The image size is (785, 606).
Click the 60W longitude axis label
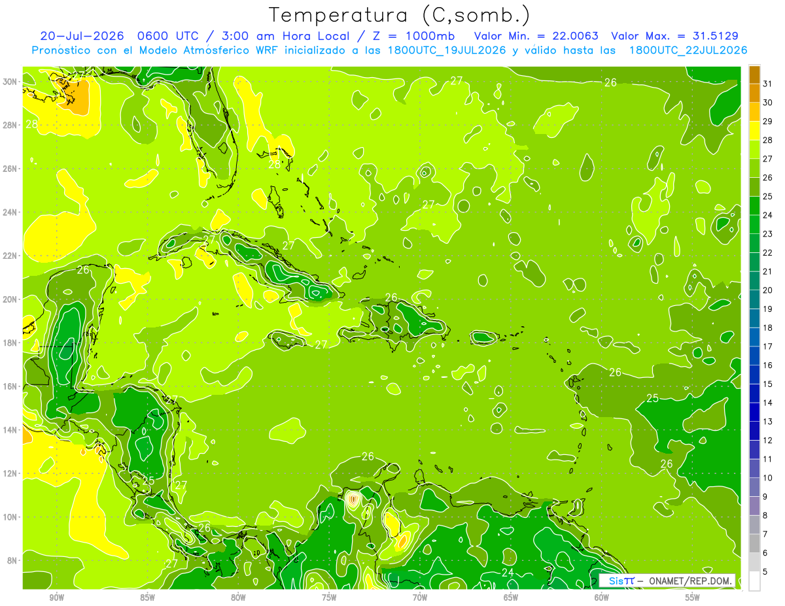point(602,598)
